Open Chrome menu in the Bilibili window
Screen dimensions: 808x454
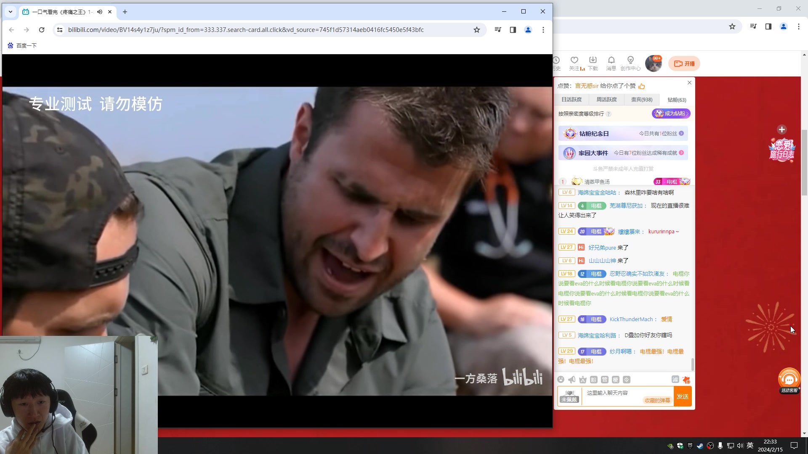click(543, 30)
